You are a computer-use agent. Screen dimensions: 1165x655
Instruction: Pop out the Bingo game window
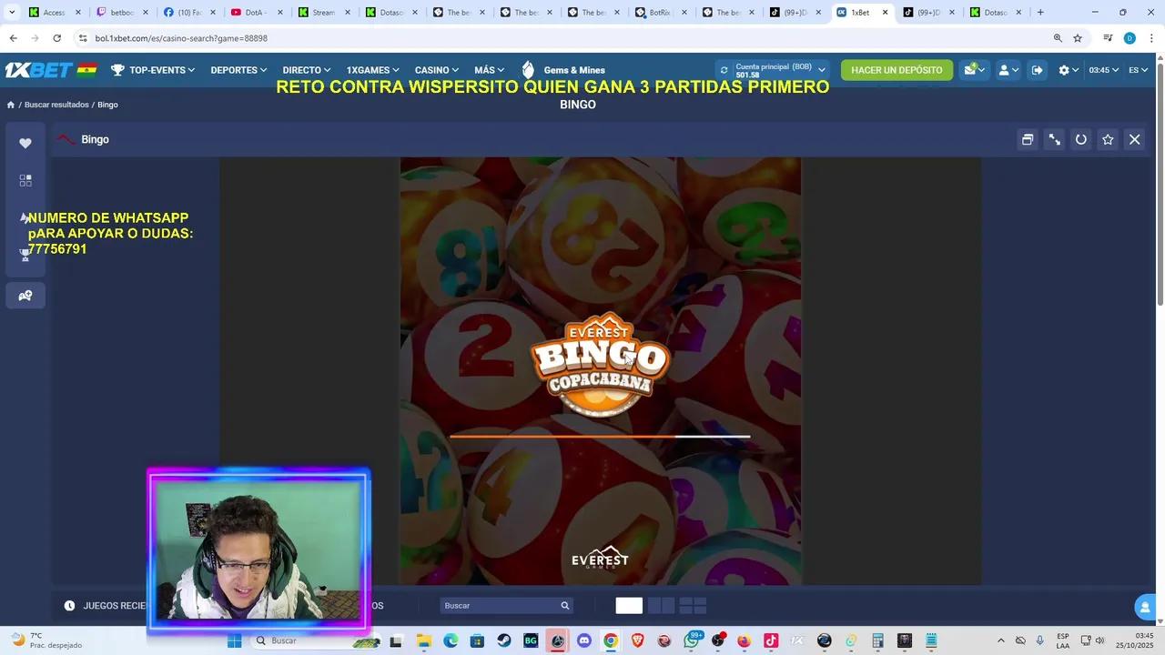(x=1028, y=139)
